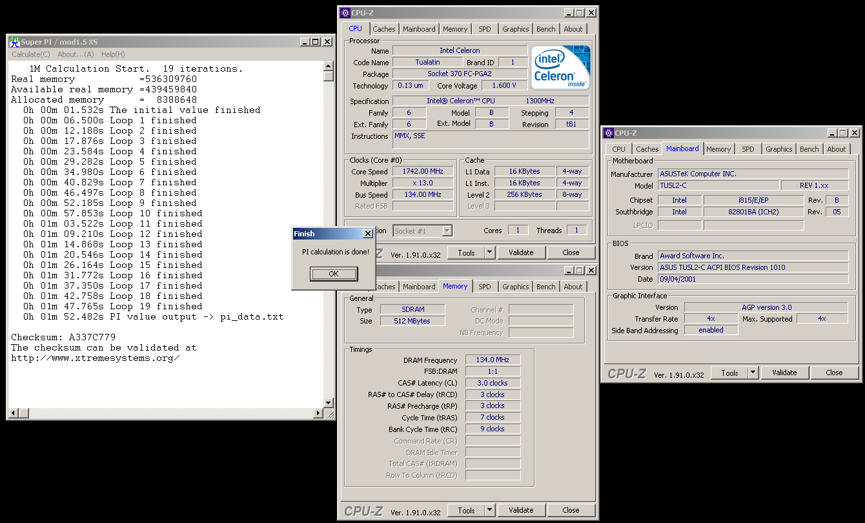This screenshot has width=865, height=523.
Task: Open the Calculate menu in Super PI
Action: pos(30,54)
